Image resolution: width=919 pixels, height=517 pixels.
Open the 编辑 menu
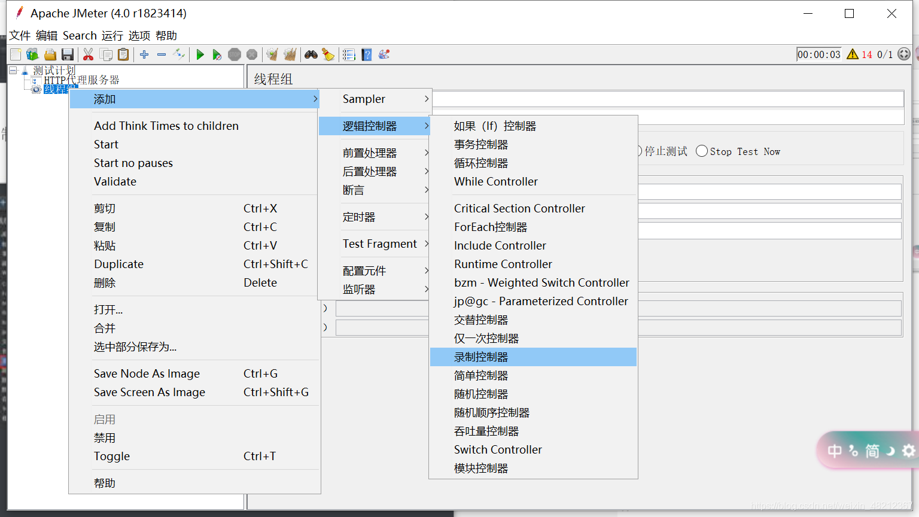47,35
